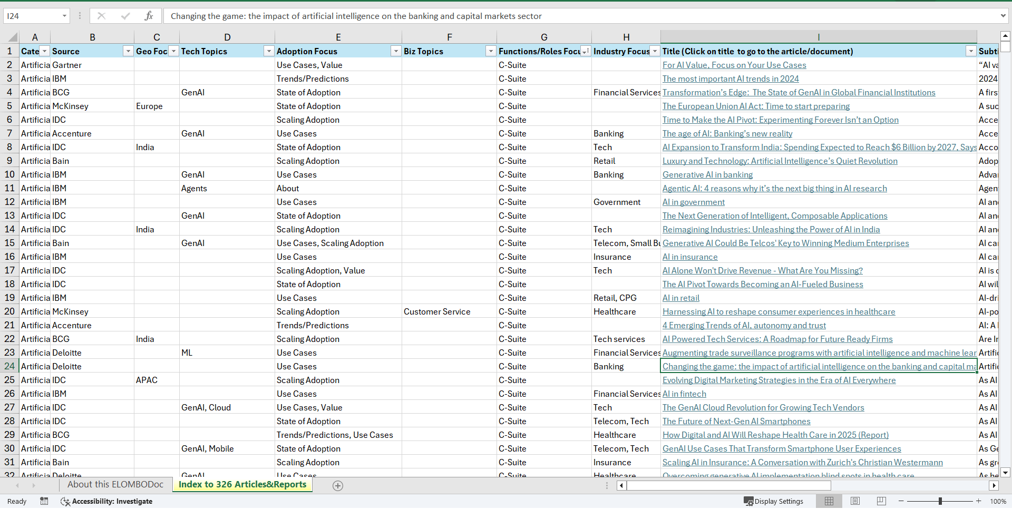Viewport: 1012px width, 509px height.
Task: Open Title column filter dropdown
Action: pyautogui.click(x=971, y=51)
